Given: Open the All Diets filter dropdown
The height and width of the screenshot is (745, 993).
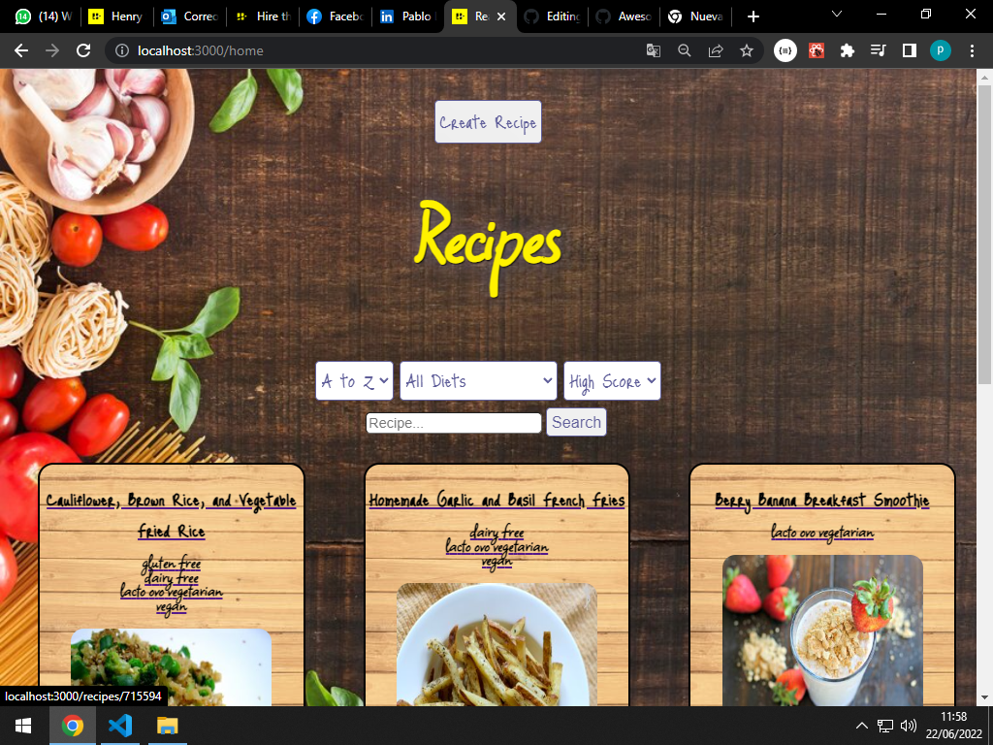Looking at the screenshot, I should (478, 380).
